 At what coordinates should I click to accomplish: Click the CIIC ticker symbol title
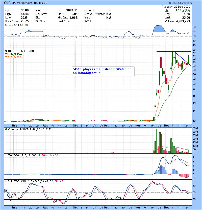7,3
